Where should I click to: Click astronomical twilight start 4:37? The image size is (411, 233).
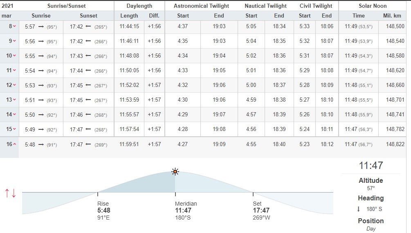tap(182, 27)
